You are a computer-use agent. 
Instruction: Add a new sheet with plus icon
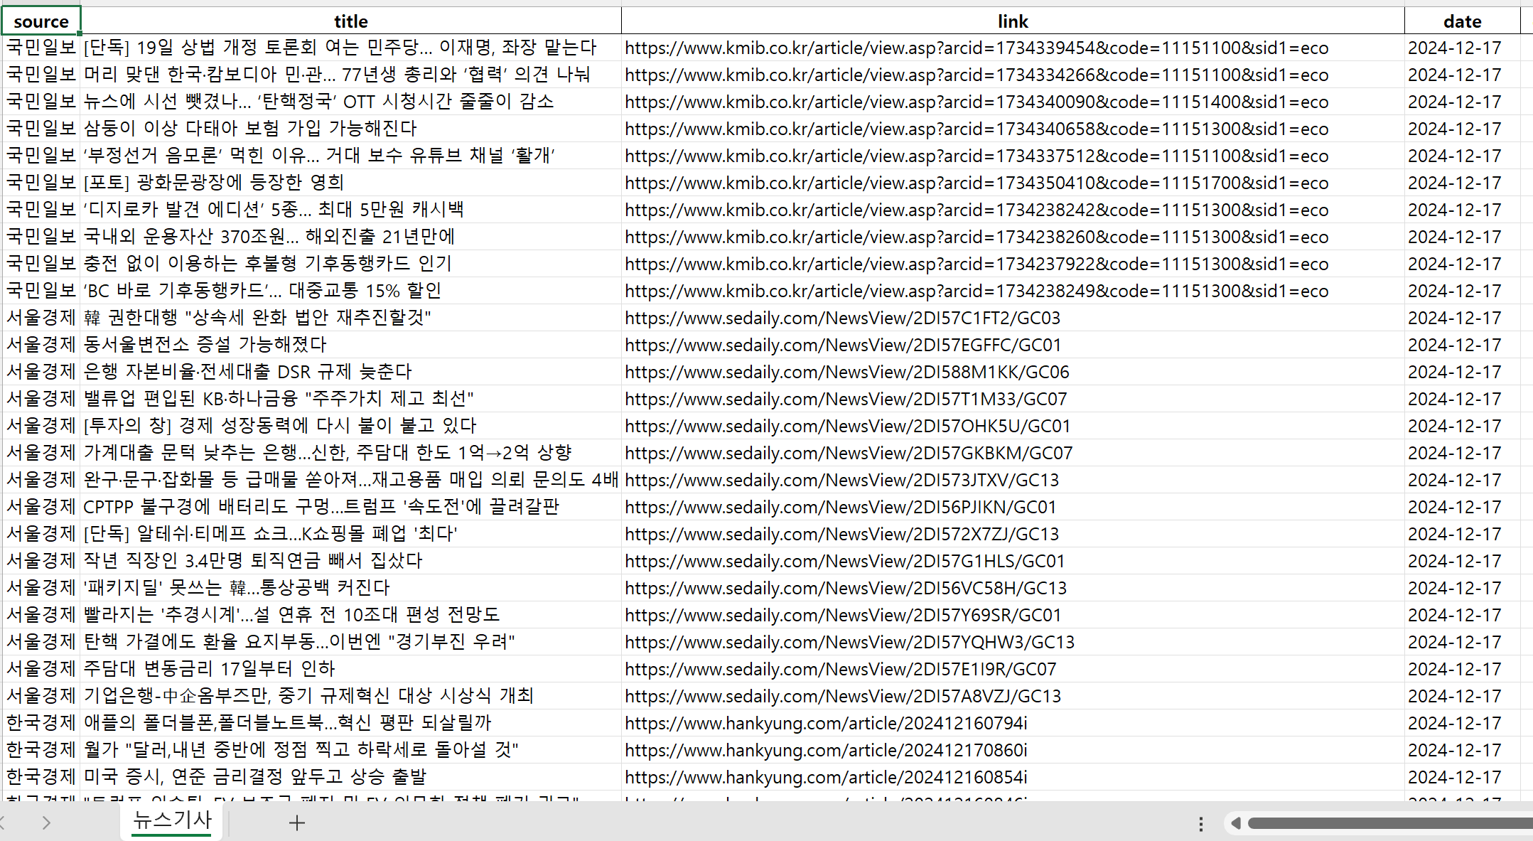pyautogui.click(x=297, y=823)
